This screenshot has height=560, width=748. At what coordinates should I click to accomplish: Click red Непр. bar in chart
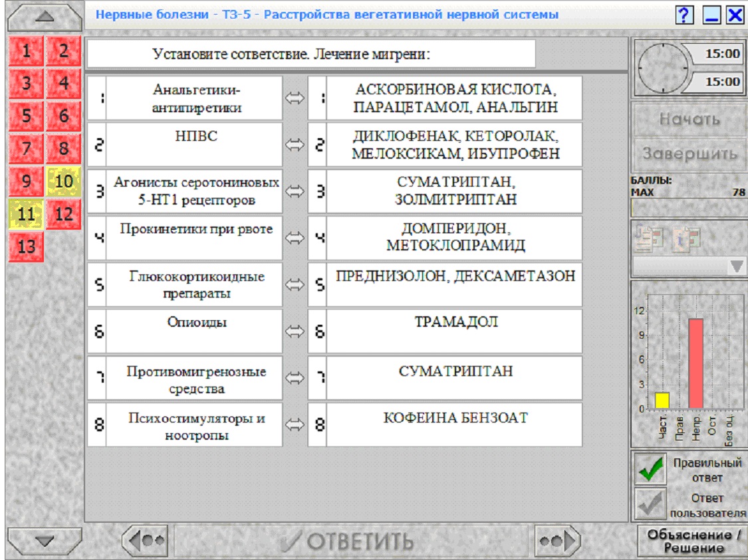(x=695, y=363)
